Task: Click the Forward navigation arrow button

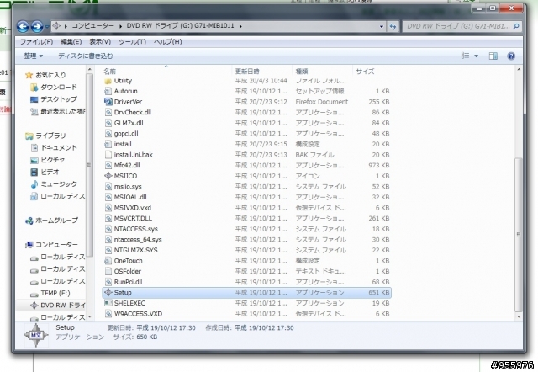Action: click(37, 26)
